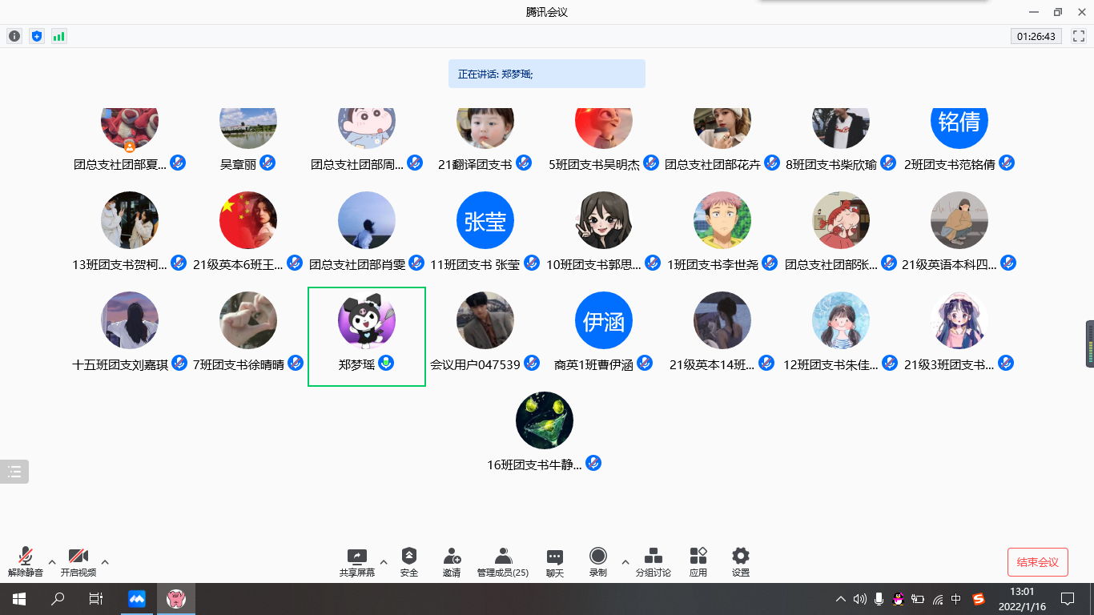The width and height of the screenshot is (1094, 615).
Task: Click 7班团支书徐晴晴 muted mic icon
Action: click(x=296, y=363)
